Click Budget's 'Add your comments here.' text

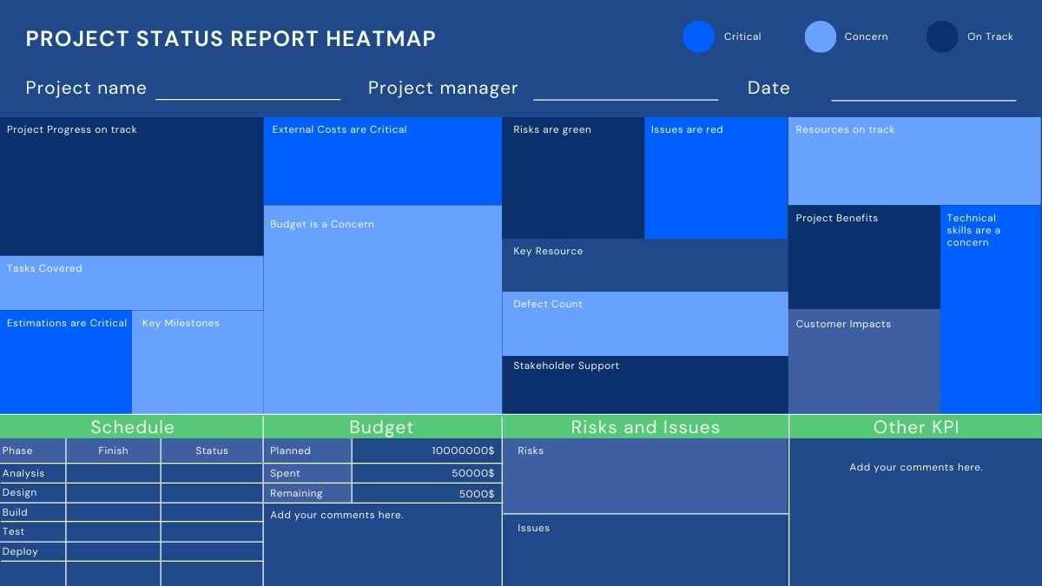tap(337, 515)
